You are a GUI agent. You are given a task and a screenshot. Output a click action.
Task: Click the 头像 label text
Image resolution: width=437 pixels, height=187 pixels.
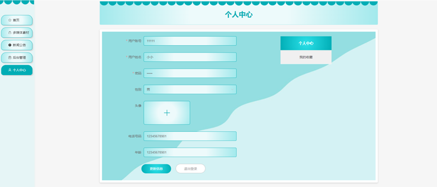pos(138,105)
